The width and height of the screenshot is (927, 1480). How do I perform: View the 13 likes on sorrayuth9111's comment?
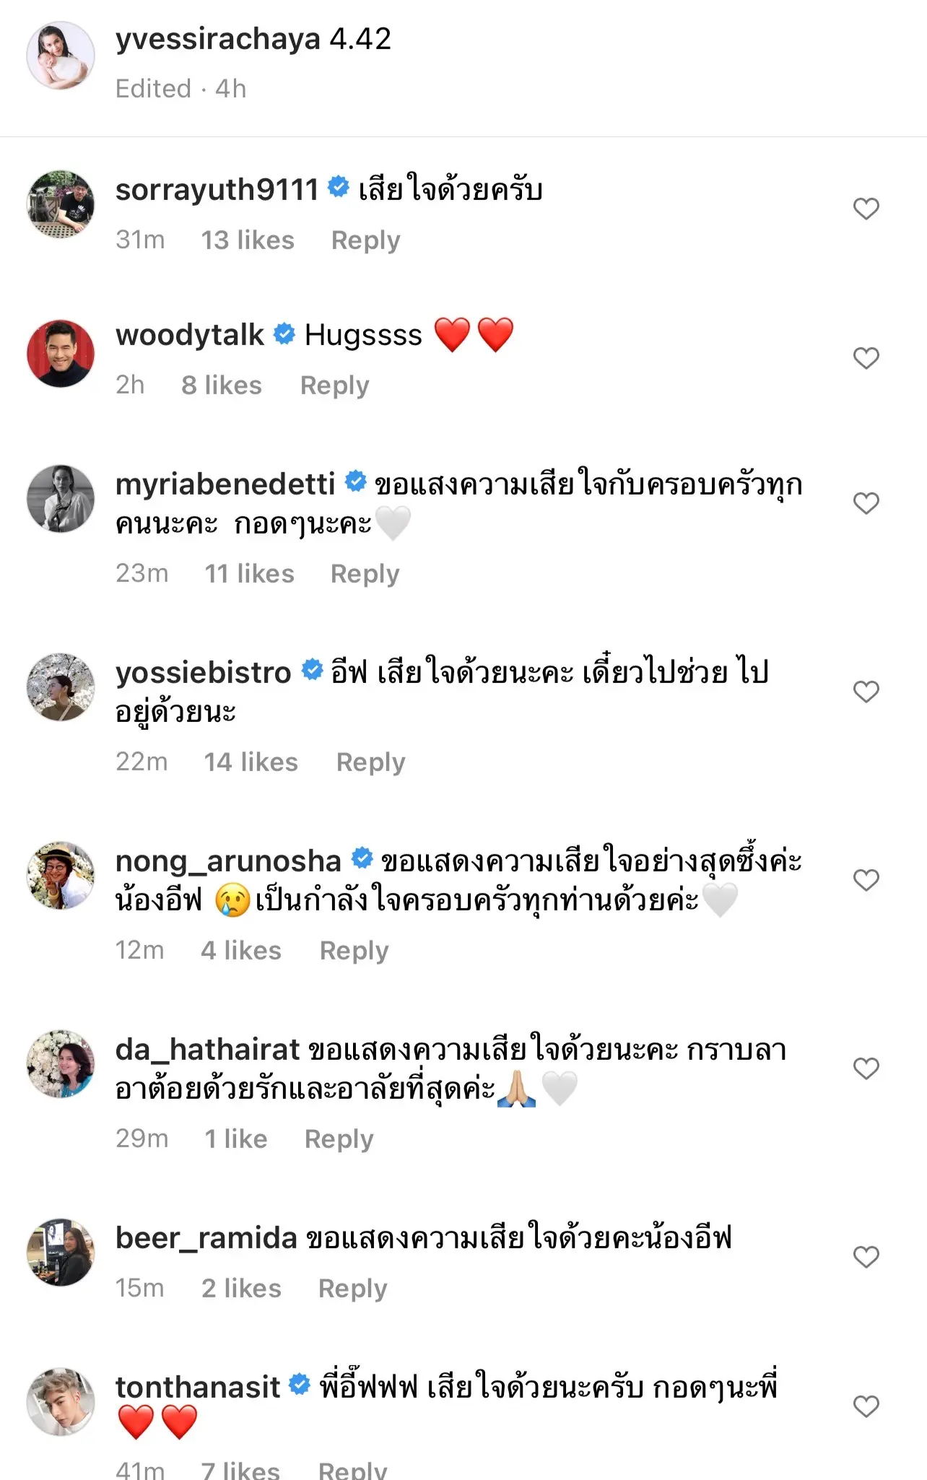(x=248, y=240)
